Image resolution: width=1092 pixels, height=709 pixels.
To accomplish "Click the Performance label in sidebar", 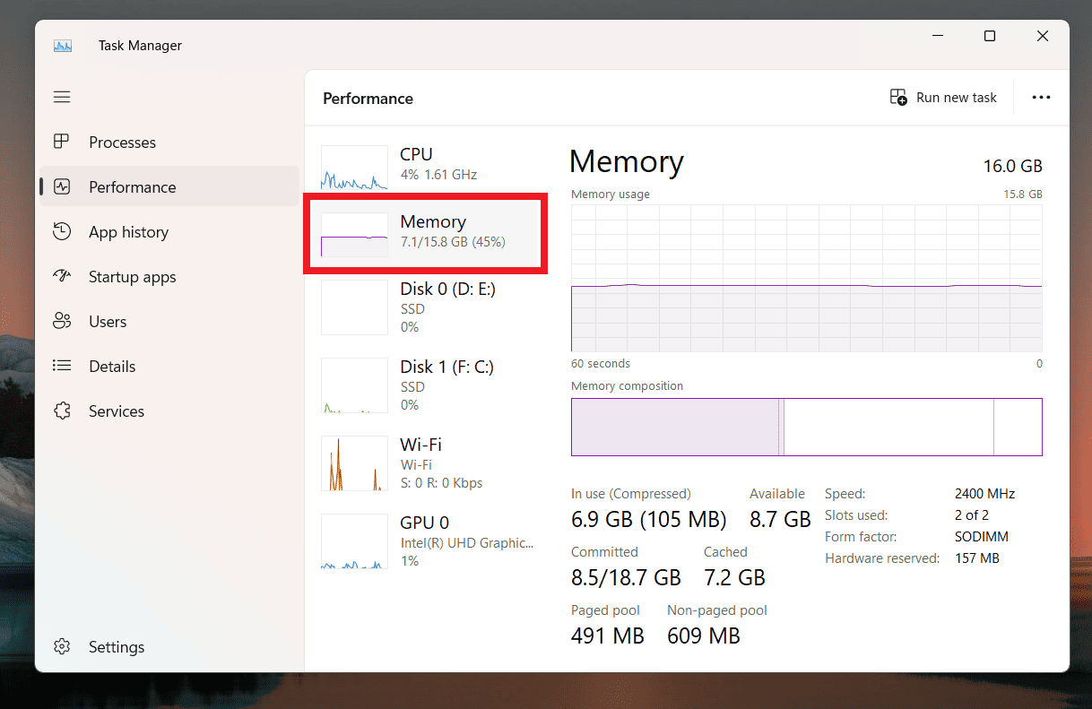I will [132, 186].
